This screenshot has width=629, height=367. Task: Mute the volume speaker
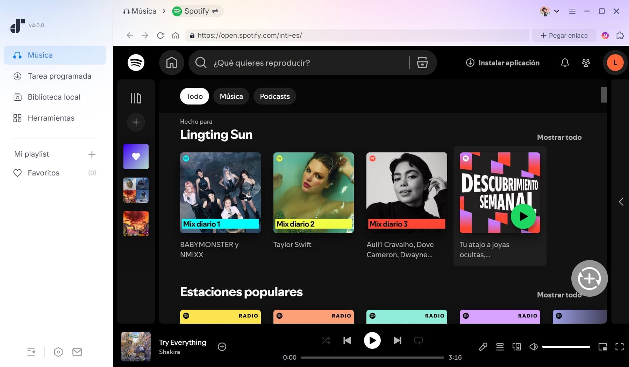tap(533, 347)
